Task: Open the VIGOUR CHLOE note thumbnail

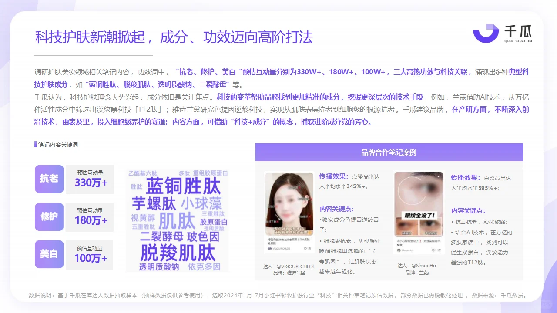Action: pos(289,212)
